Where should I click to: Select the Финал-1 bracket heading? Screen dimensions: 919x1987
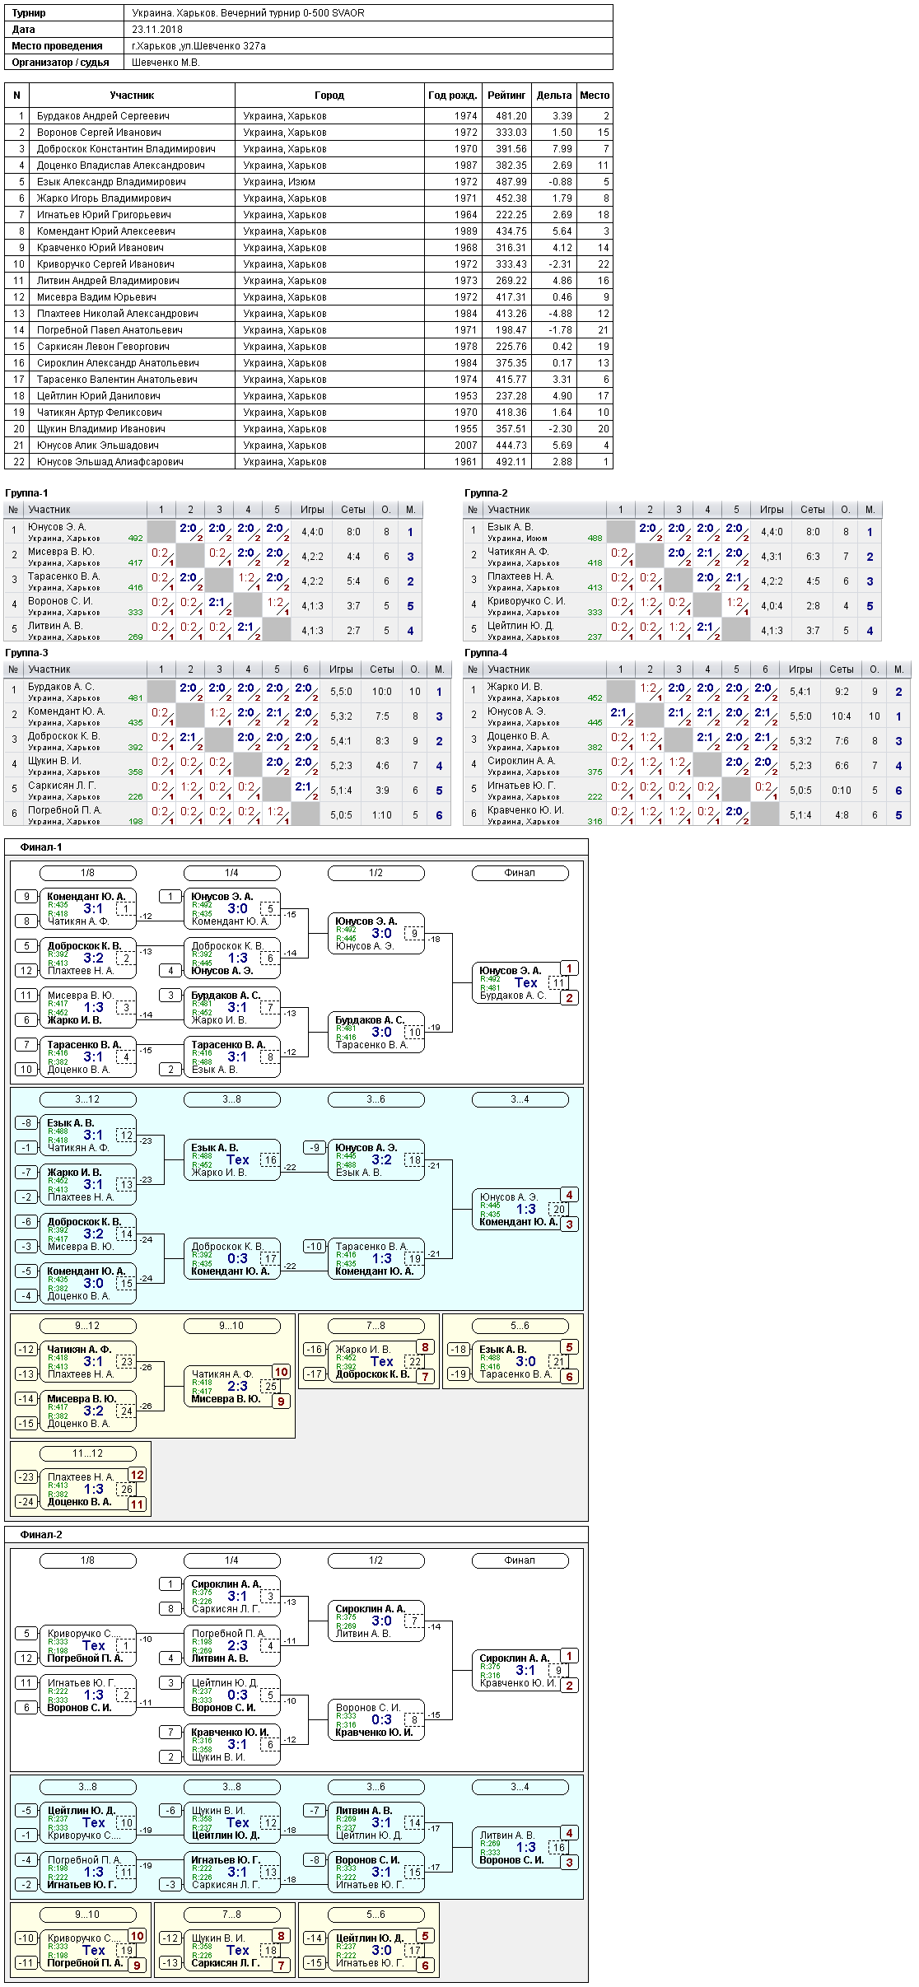[41, 847]
